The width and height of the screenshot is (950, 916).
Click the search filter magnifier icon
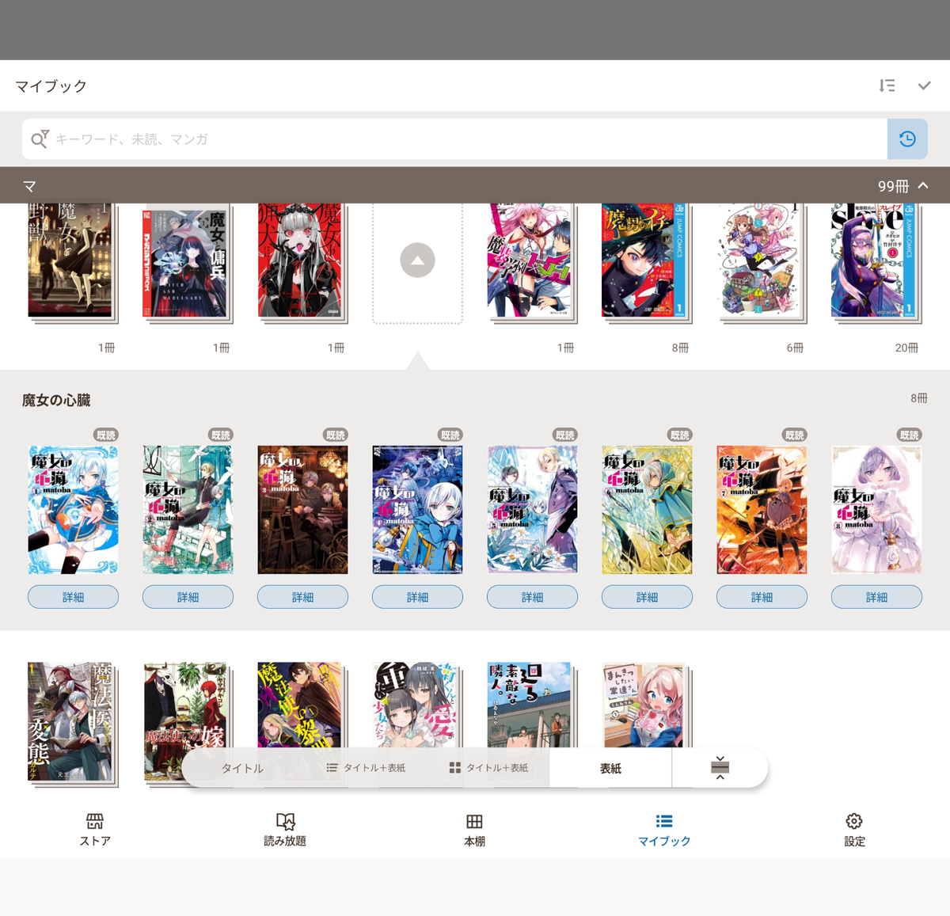(x=40, y=139)
